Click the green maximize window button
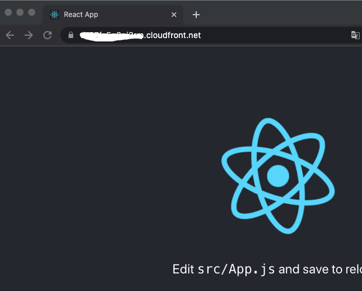362x291 pixels. pyautogui.click(x=32, y=12)
